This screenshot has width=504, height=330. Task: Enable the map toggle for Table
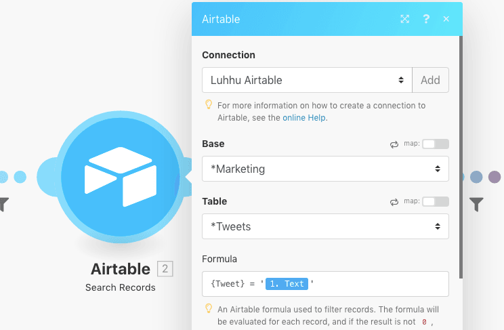(435, 202)
